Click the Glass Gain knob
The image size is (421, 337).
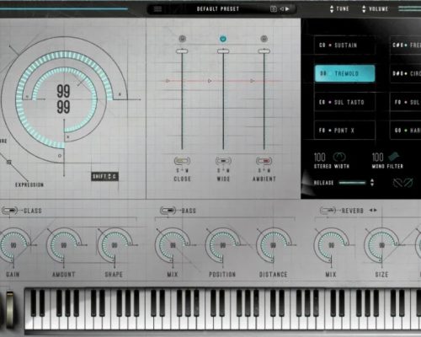[13, 245]
